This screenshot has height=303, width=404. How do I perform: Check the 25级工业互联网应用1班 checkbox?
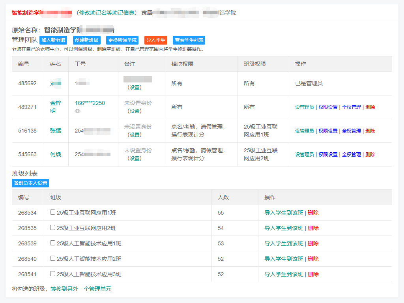pyautogui.click(x=53, y=212)
